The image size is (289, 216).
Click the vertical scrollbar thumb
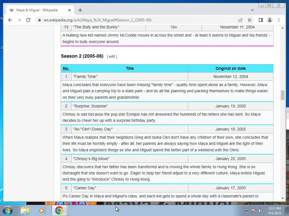283,95
